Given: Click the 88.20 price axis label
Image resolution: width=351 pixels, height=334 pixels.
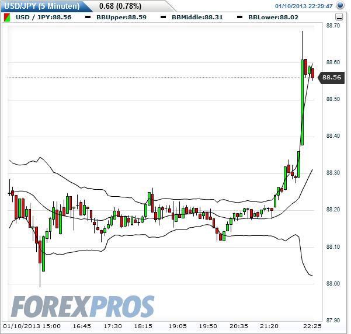Looking at the screenshot, I should coord(333,210).
